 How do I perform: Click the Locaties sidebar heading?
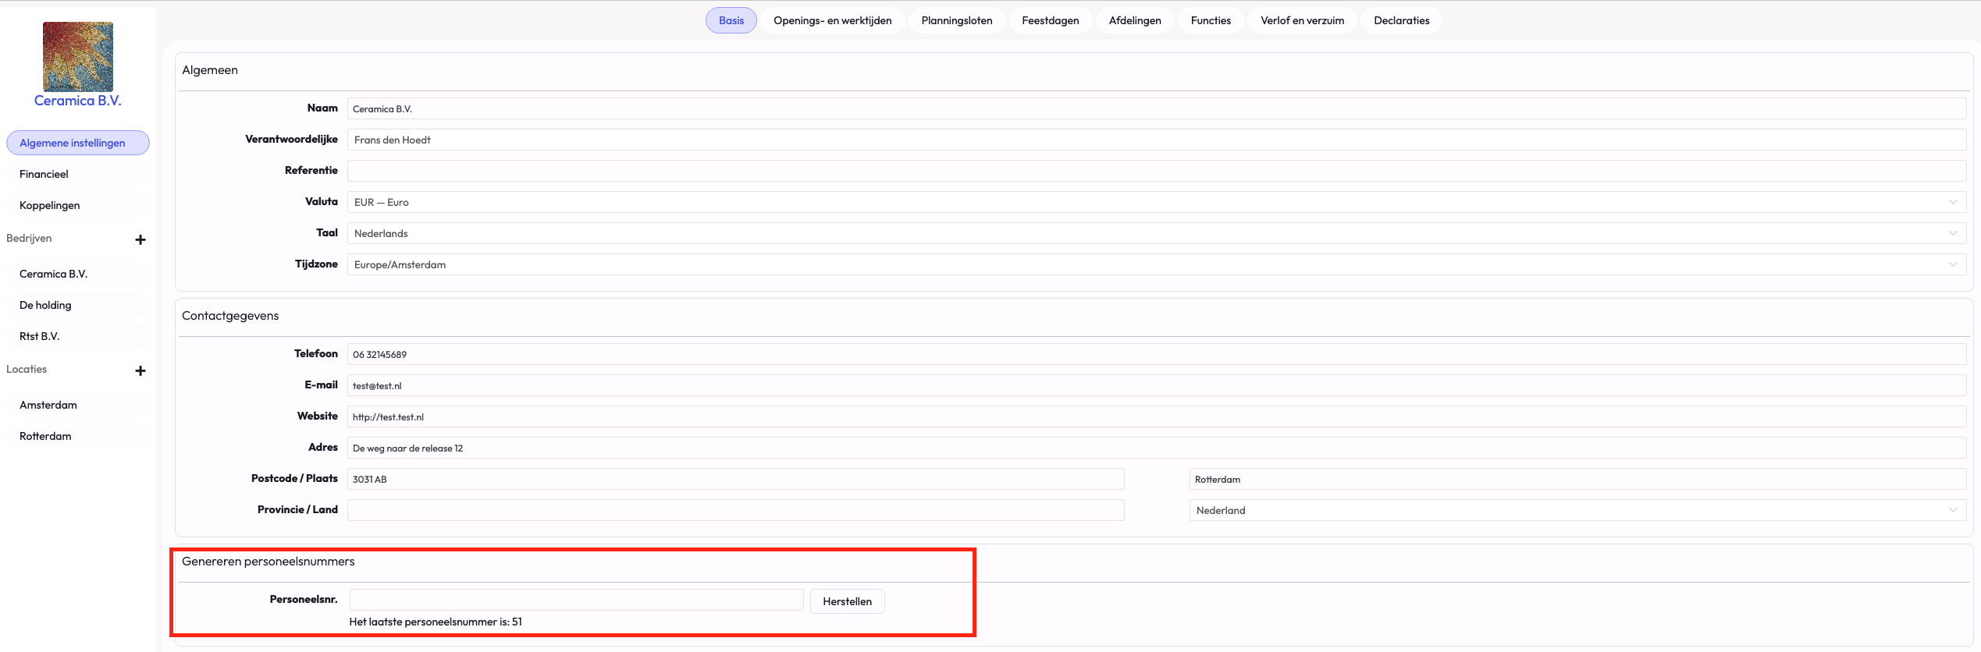click(x=27, y=369)
